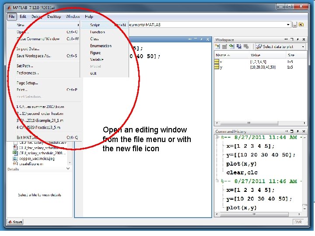The image size is (315, 236).
Task: Choose Class from the New submenu
Action: point(105,39)
